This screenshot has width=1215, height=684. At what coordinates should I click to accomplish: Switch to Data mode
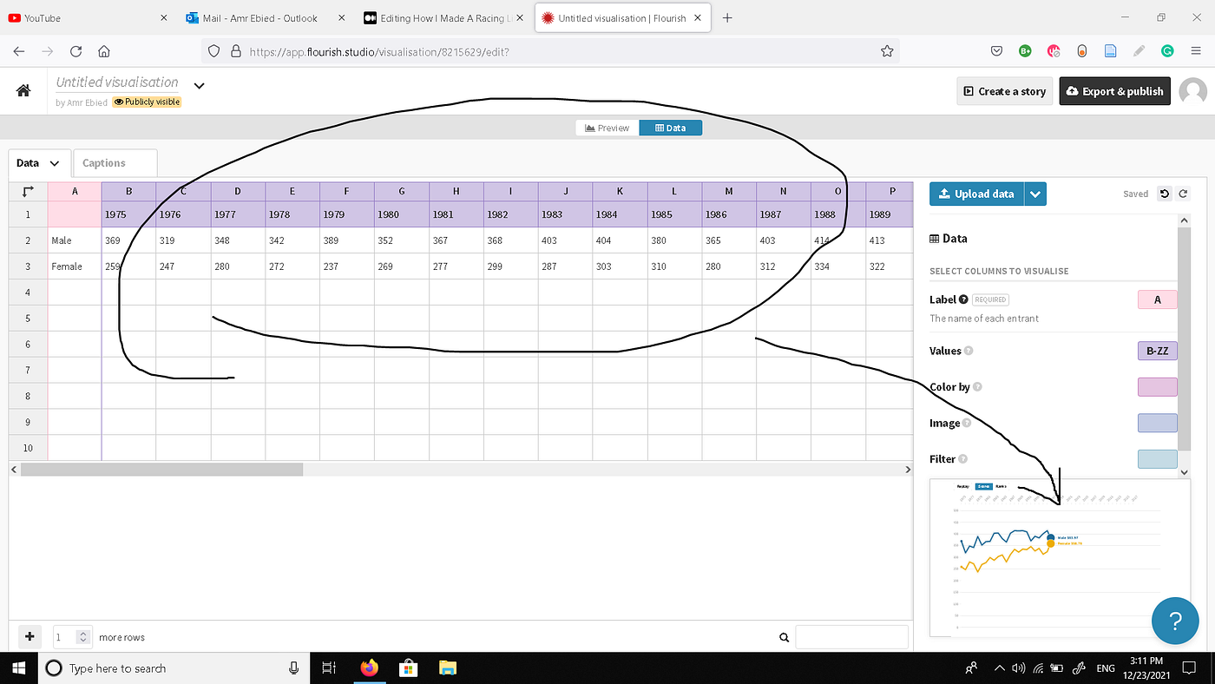coord(671,128)
